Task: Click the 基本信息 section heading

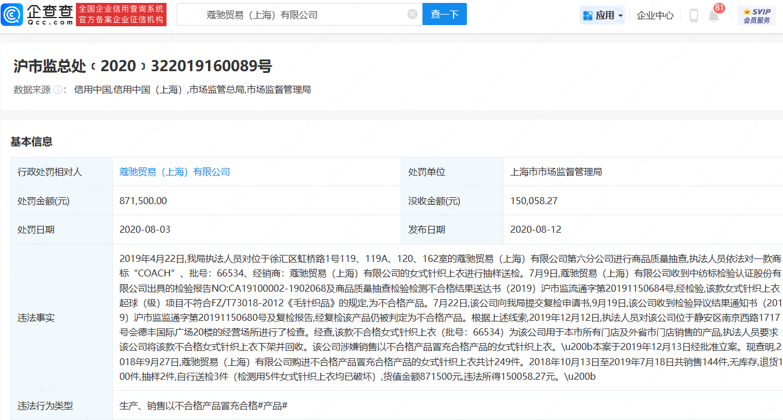Action: [32, 142]
